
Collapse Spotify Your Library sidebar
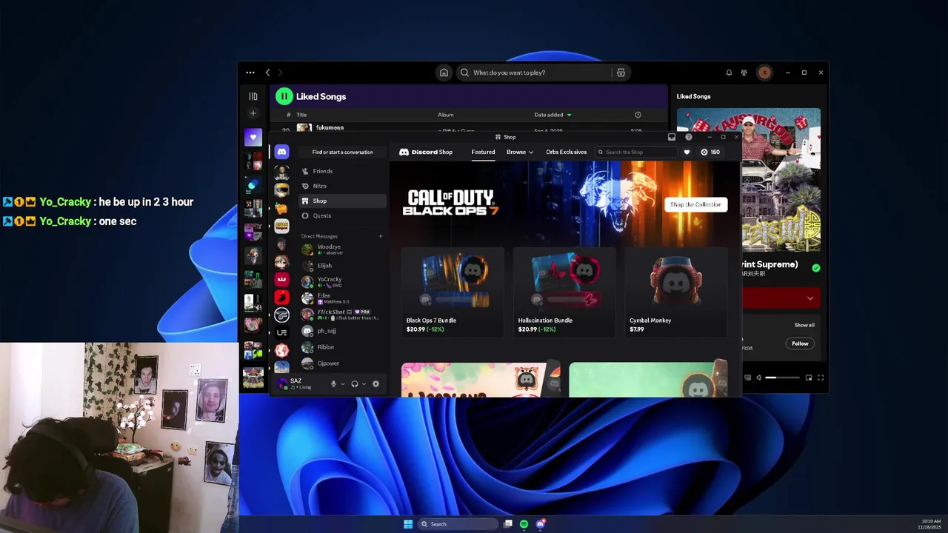pos(253,96)
